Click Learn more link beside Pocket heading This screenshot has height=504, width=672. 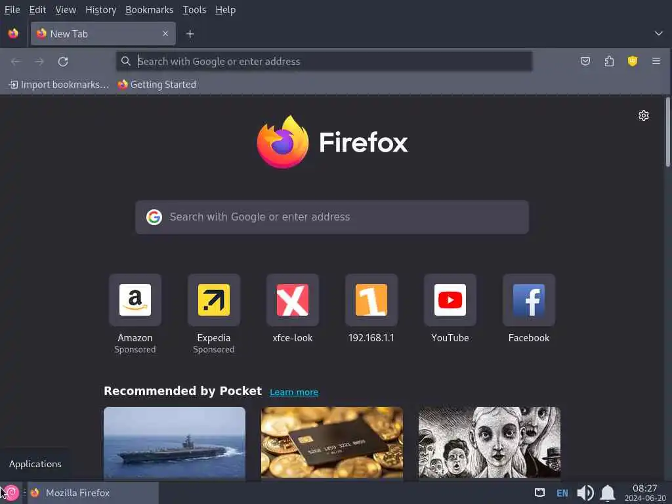294,392
